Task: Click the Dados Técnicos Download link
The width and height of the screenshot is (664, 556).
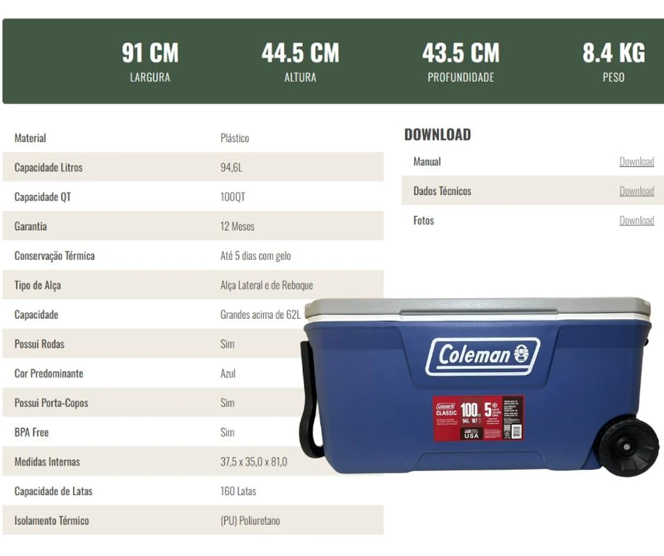Action: pyautogui.click(x=637, y=191)
